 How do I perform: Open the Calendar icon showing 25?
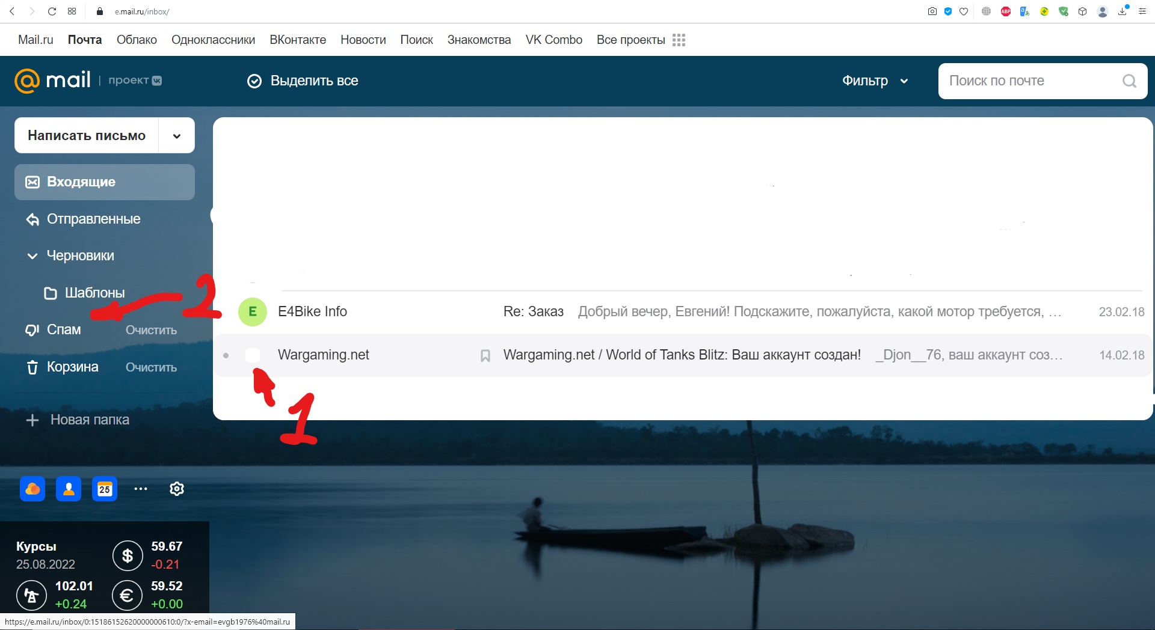105,489
